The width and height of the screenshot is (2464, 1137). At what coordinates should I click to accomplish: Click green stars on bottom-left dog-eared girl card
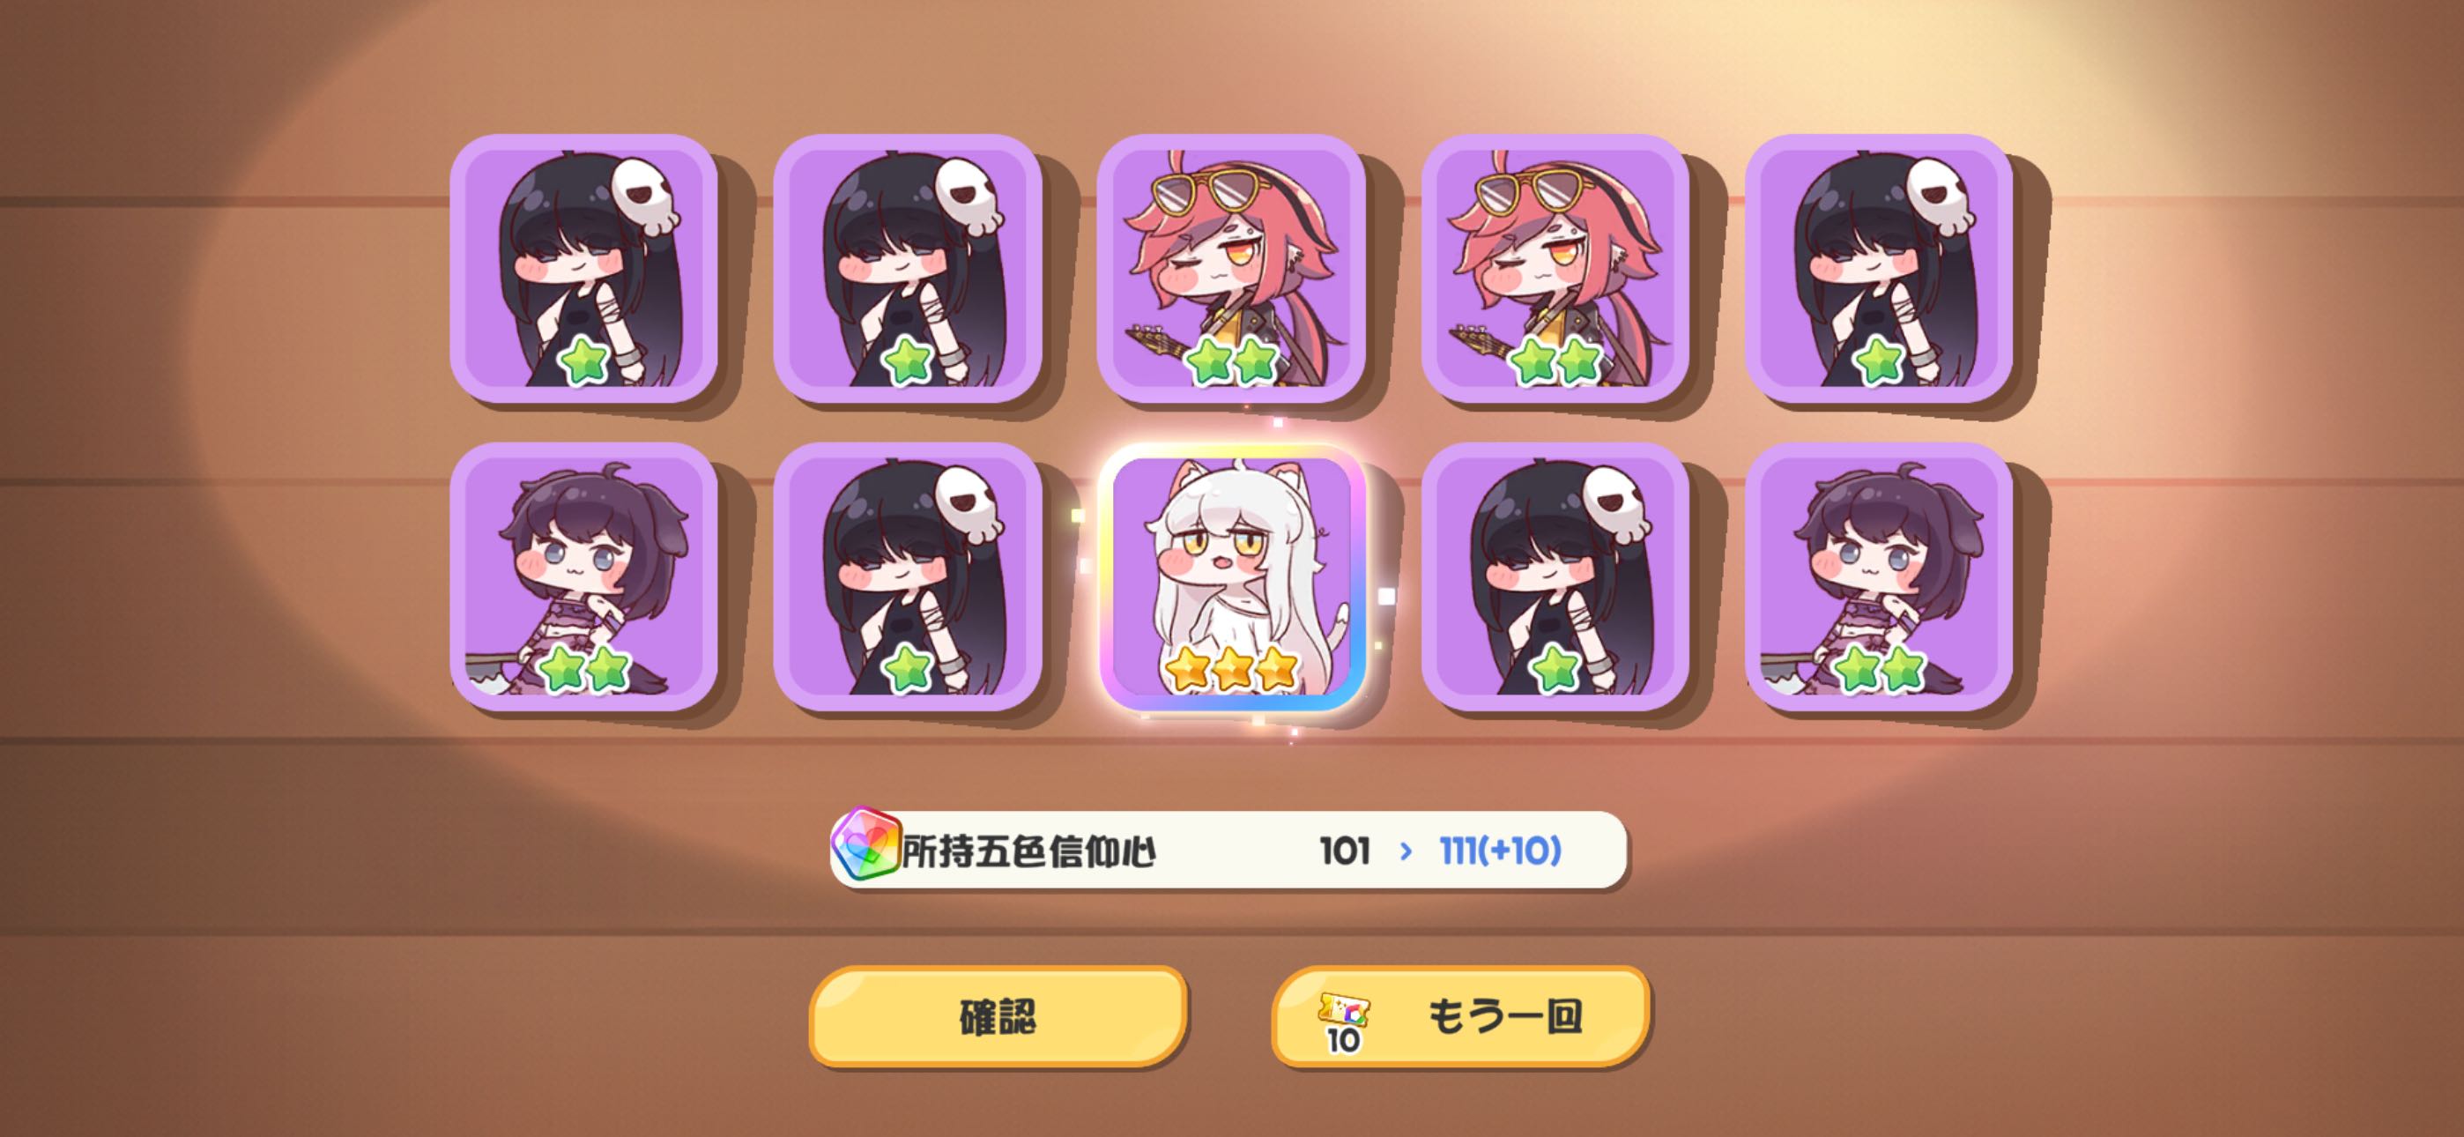coord(584,668)
